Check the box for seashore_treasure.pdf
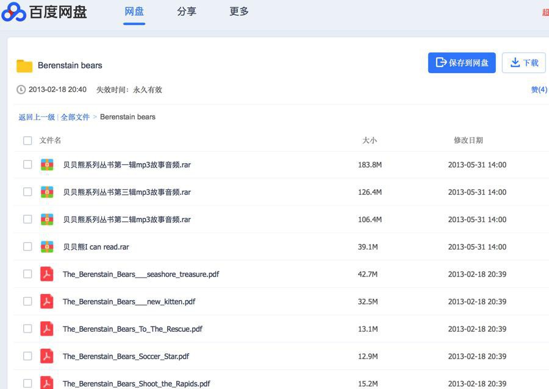The width and height of the screenshot is (549, 389). [27, 274]
